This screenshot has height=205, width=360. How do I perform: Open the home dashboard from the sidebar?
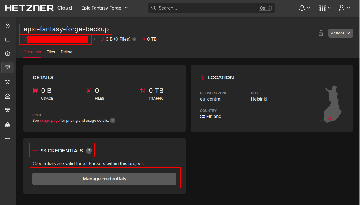pos(8,26)
